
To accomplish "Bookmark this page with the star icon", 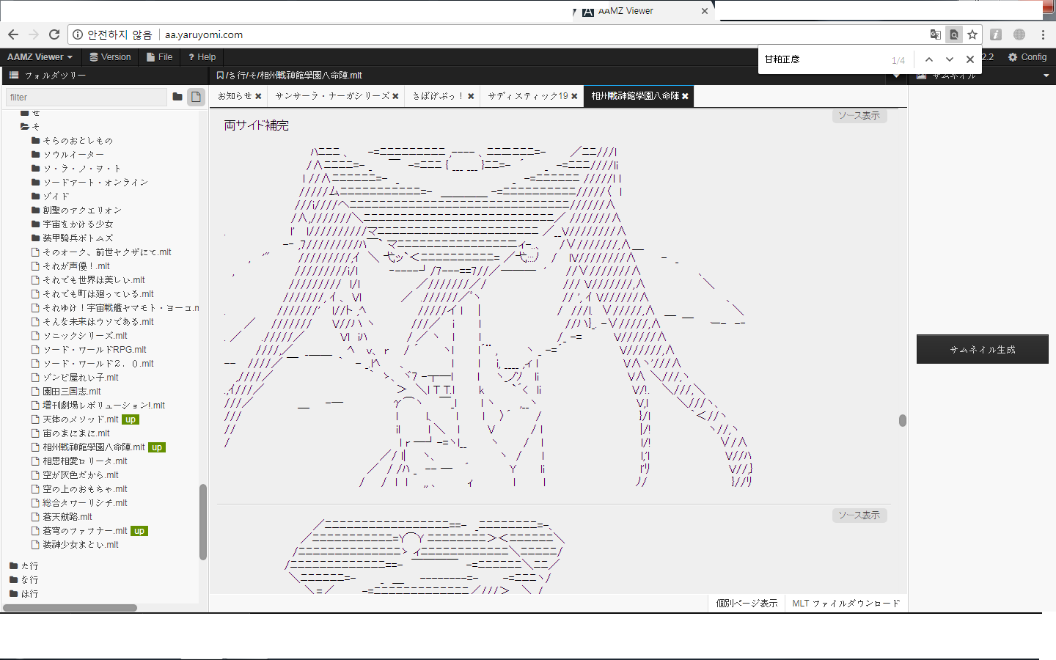I will 972,34.
